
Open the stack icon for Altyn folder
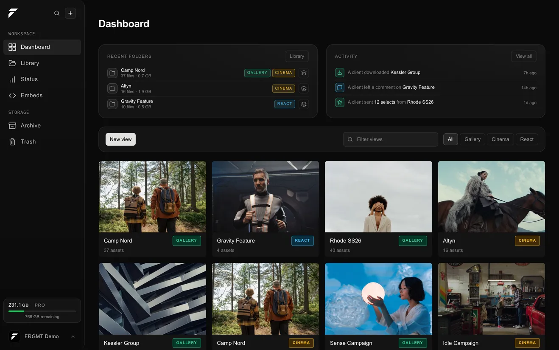304,88
